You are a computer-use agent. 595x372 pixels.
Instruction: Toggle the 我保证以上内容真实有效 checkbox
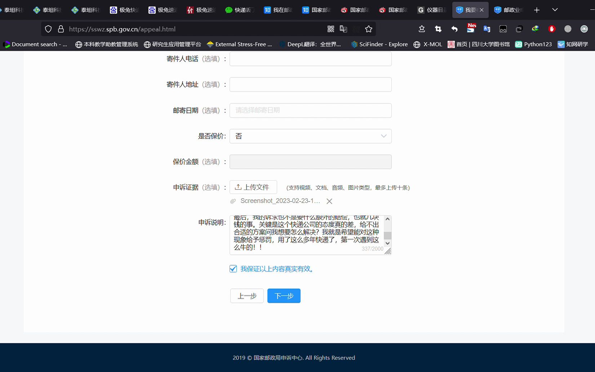pyautogui.click(x=233, y=269)
